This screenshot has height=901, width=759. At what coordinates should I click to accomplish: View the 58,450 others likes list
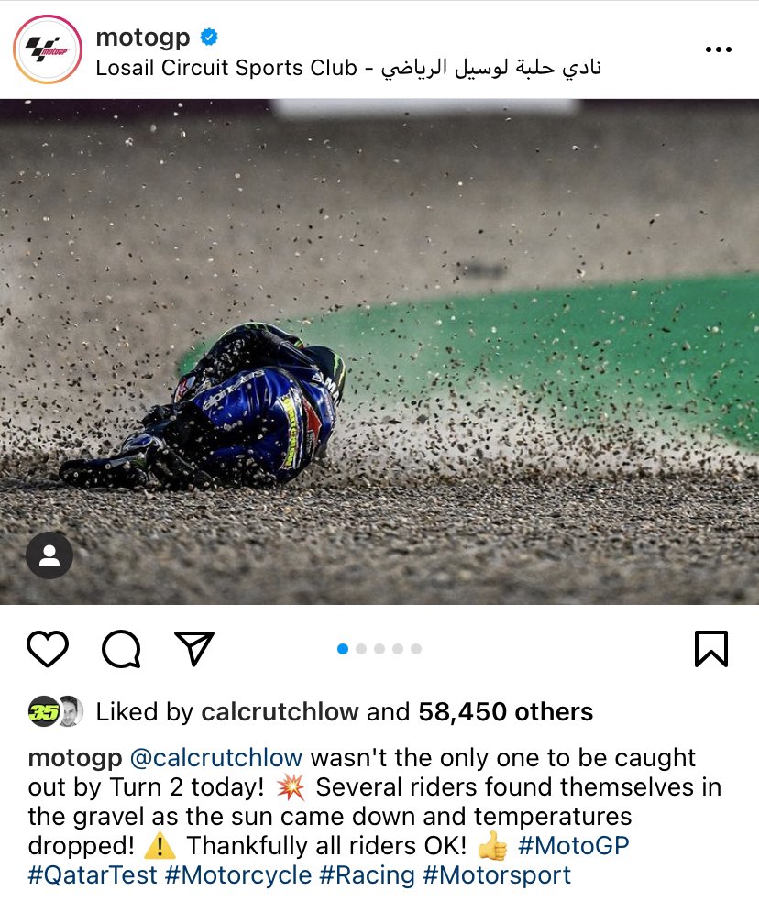pyautogui.click(x=506, y=712)
